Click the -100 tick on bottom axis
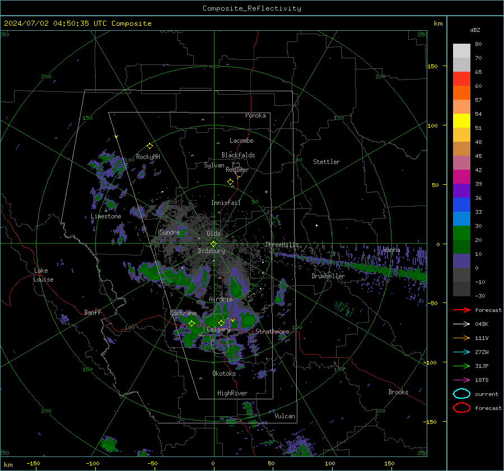 point(92,463)
